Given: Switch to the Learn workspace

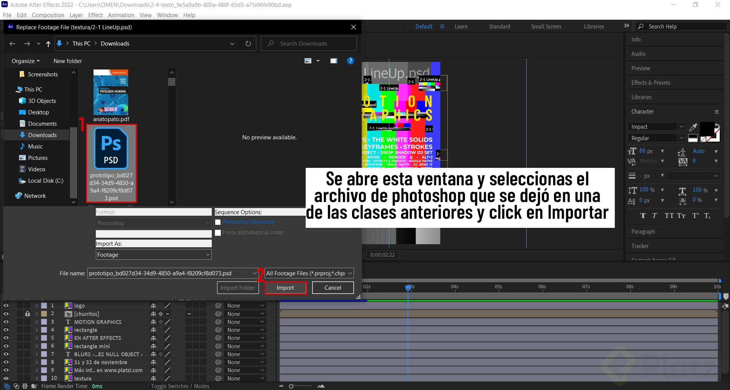Looking at the screenshot, I should pyautogui.click(x=460, y=26).
